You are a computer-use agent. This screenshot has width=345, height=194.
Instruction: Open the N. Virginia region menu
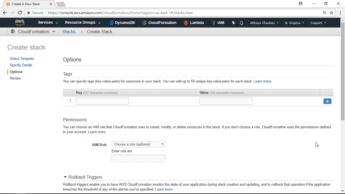point(294,23)
